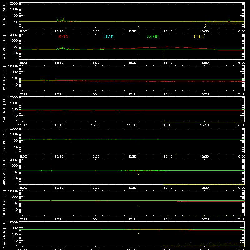Click the 10000 tick label on the 245 MHz axis
The height and width of the screenshot is (250, 250).
pyautogui.click(x=13, y=4)
